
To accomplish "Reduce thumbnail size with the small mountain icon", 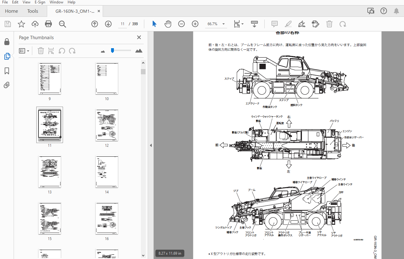I will (103, 51).
